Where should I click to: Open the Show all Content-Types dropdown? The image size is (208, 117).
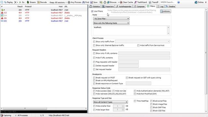110,102
